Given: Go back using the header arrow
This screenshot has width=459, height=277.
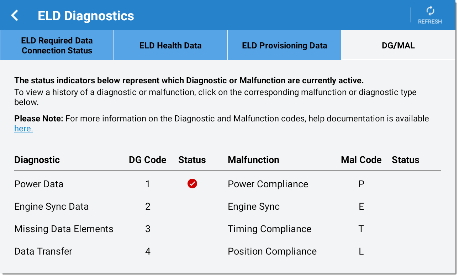Looking at the screenshot, I should [15, 16].
